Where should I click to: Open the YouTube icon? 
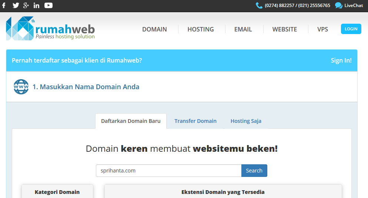tap(48, 6)
